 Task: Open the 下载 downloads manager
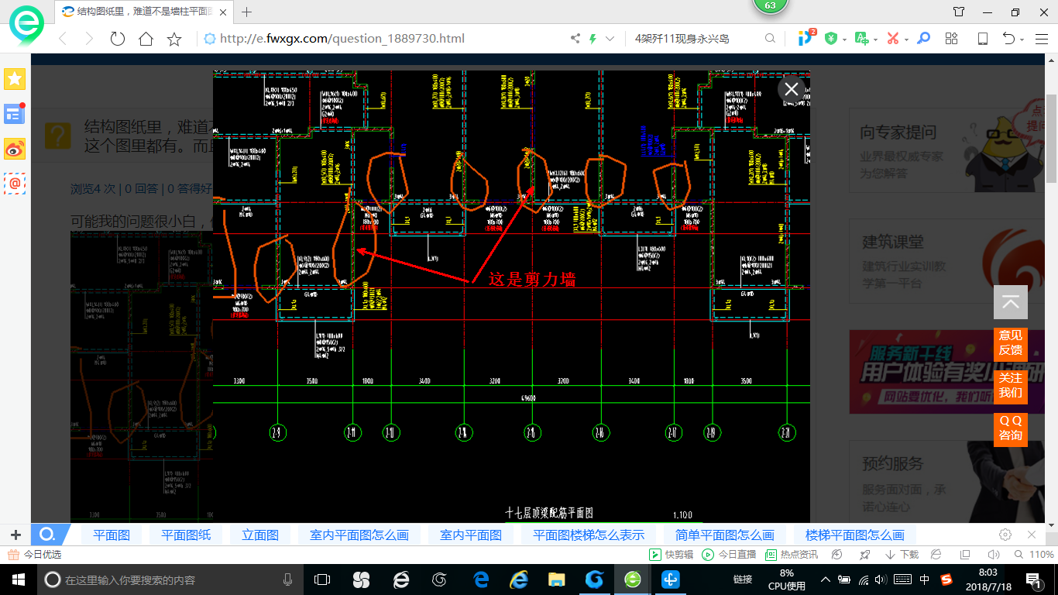click(902, 555)
